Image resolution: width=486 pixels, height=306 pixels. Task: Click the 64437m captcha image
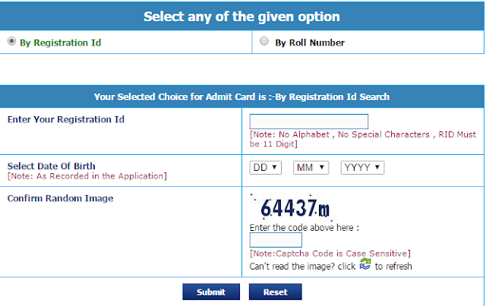pyautogui.click(x=292, y=208)
